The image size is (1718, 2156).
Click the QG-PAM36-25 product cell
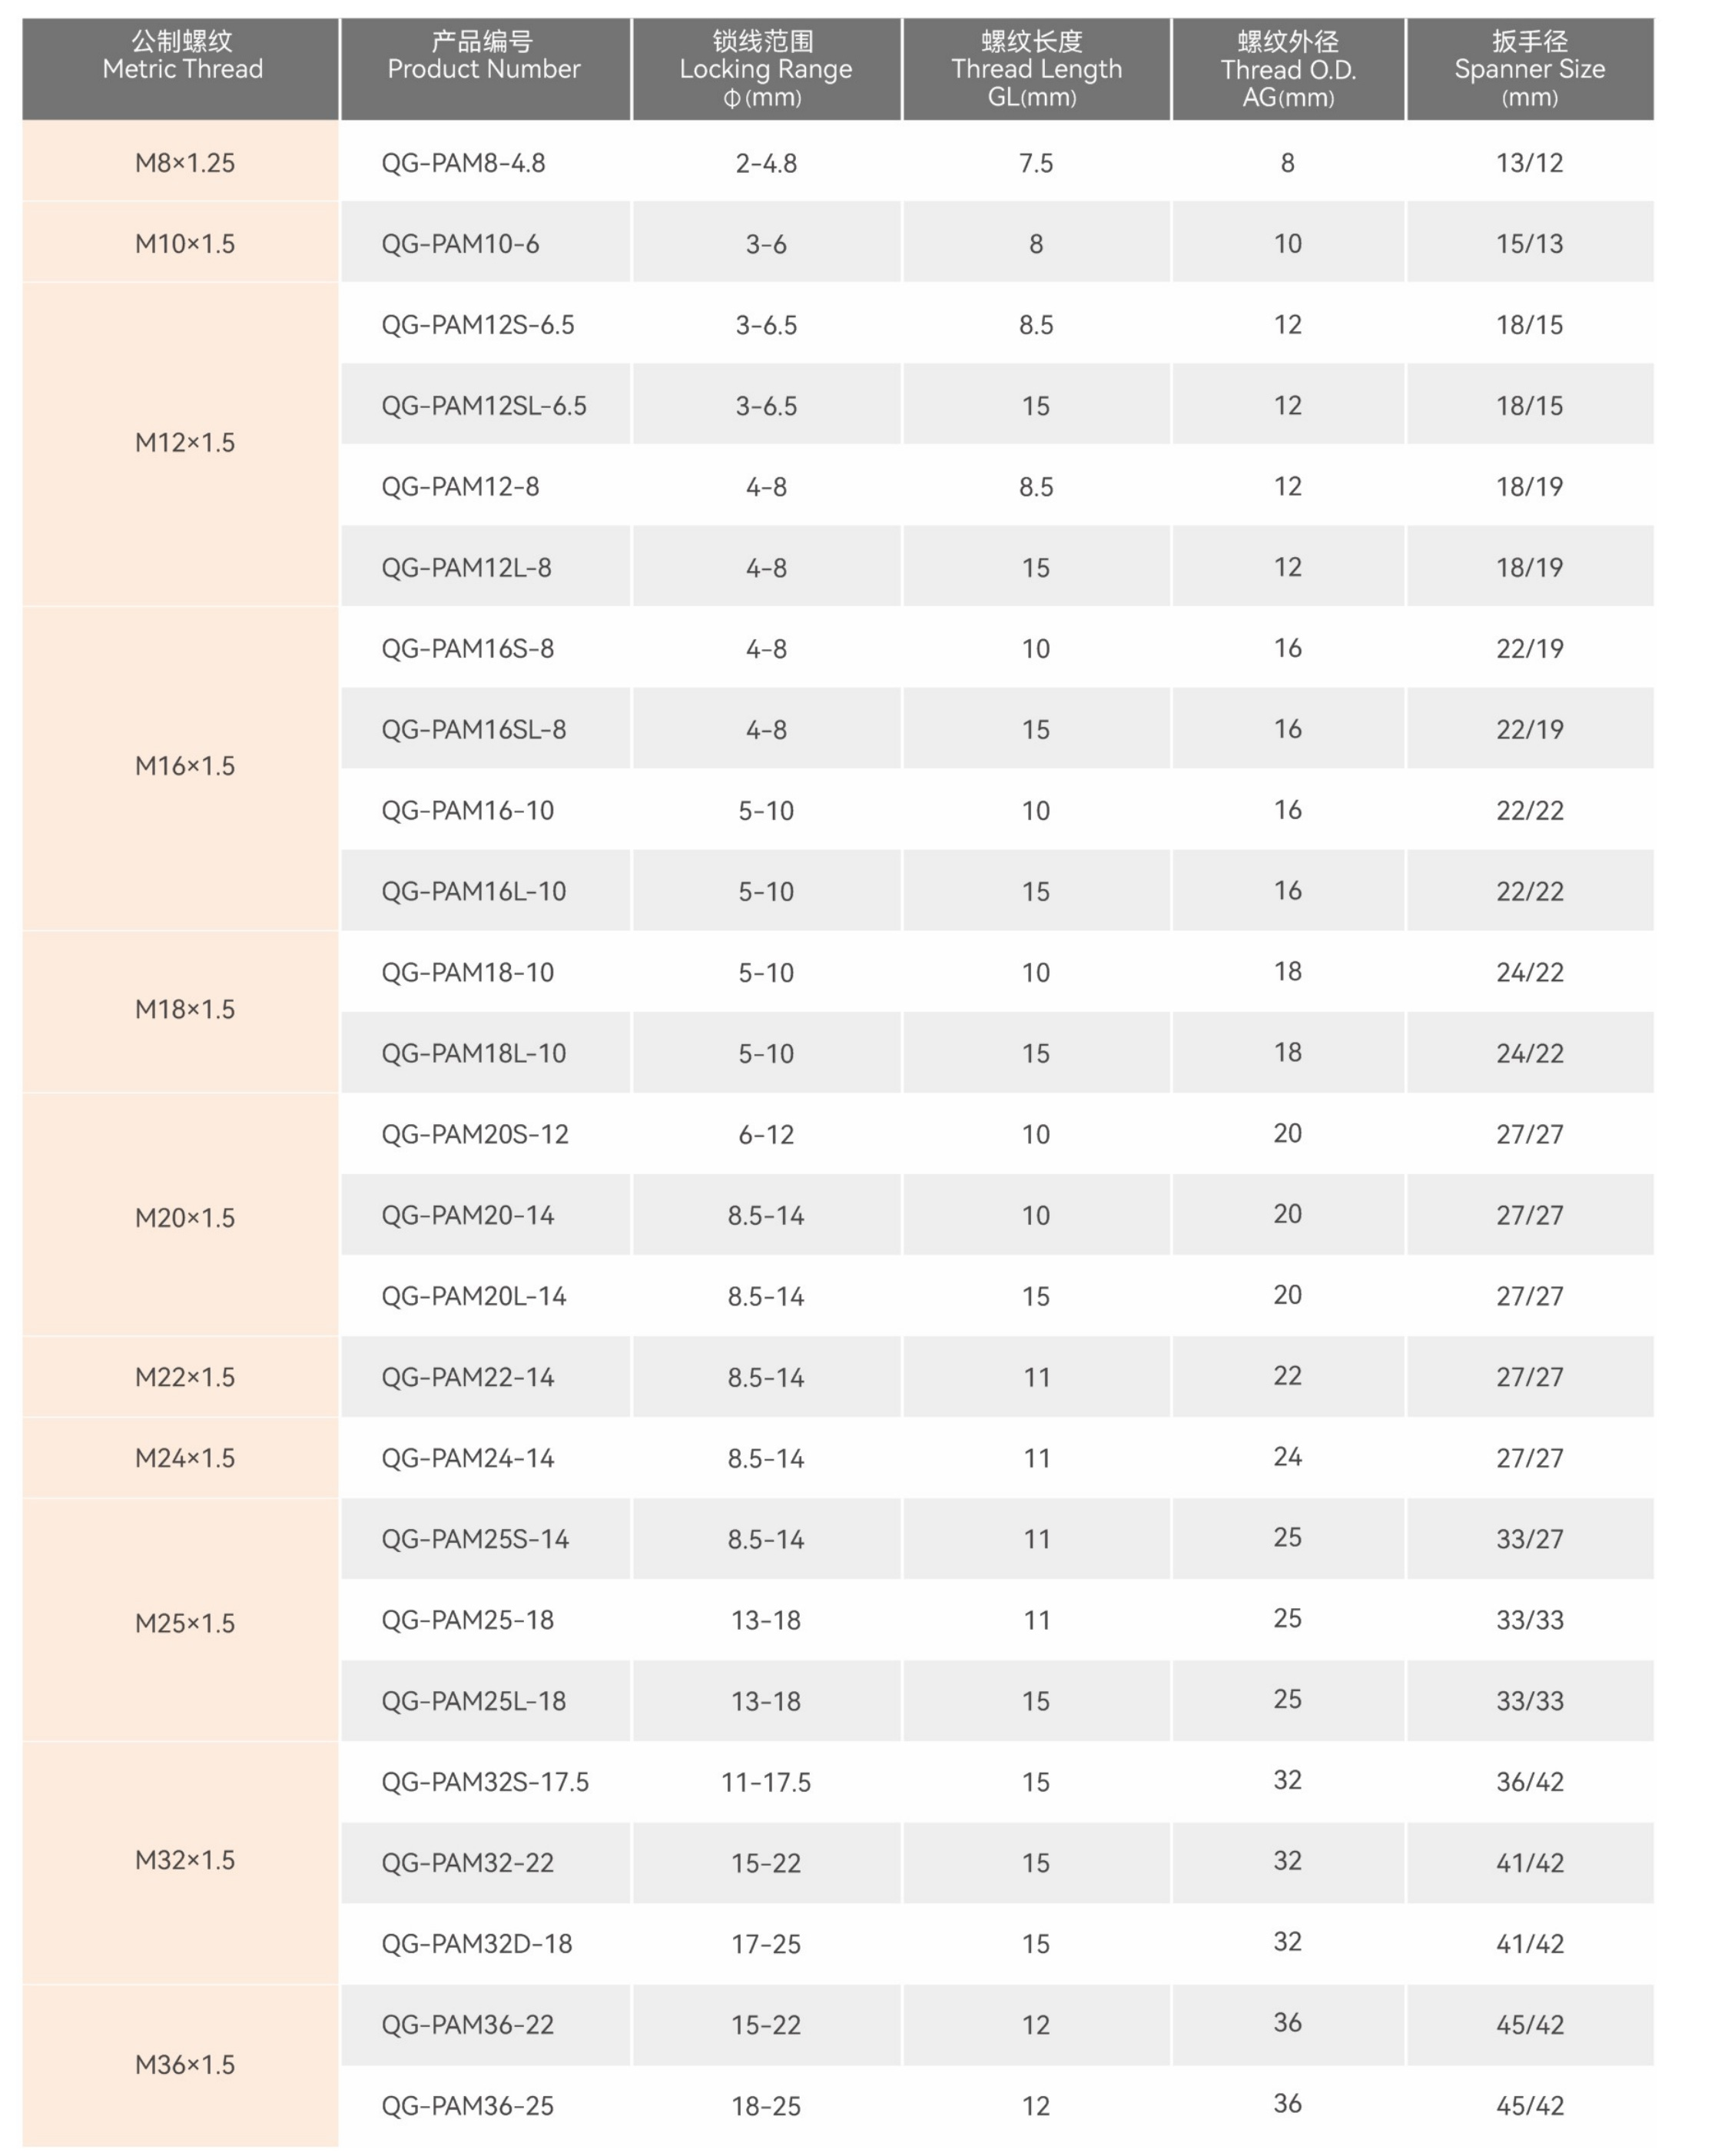coord(467,2107)
